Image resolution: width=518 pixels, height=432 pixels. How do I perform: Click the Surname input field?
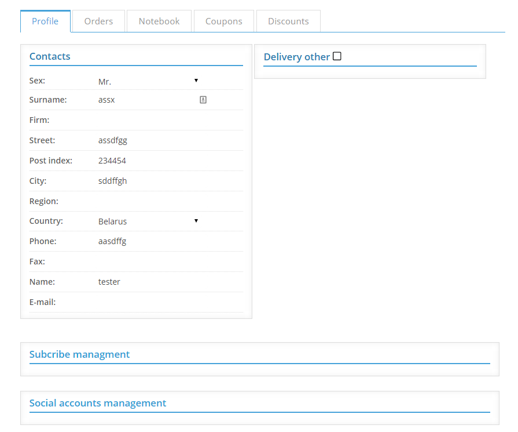145,100
